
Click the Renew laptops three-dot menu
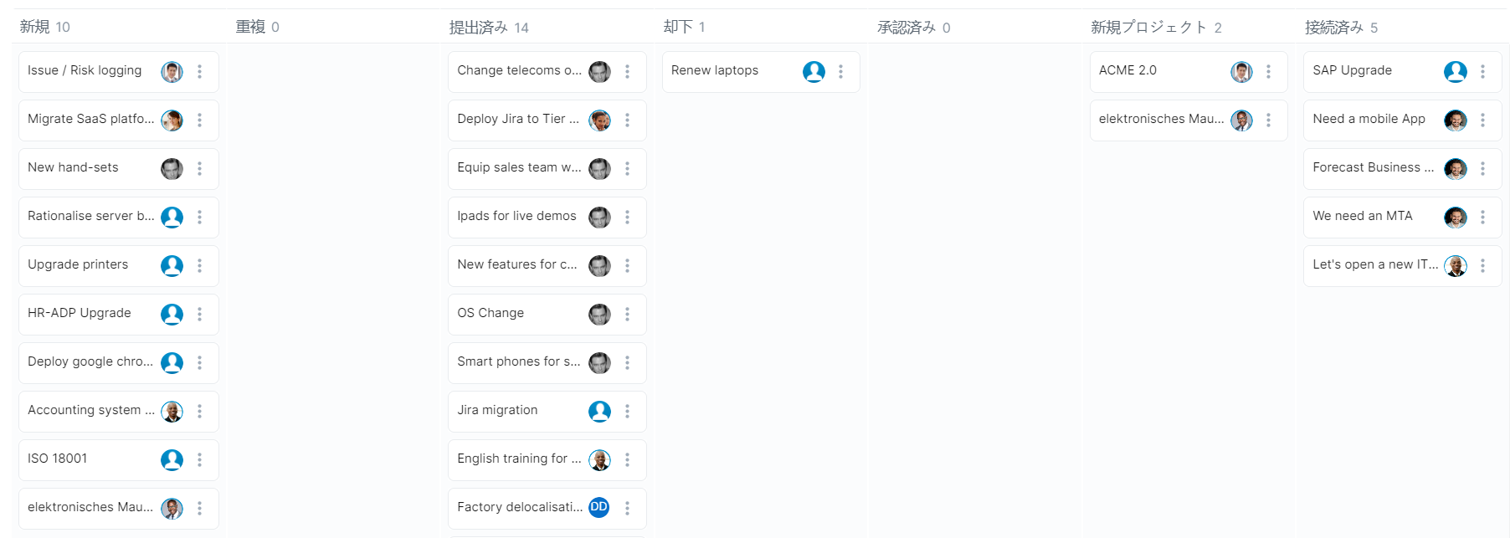click(840, 72)
